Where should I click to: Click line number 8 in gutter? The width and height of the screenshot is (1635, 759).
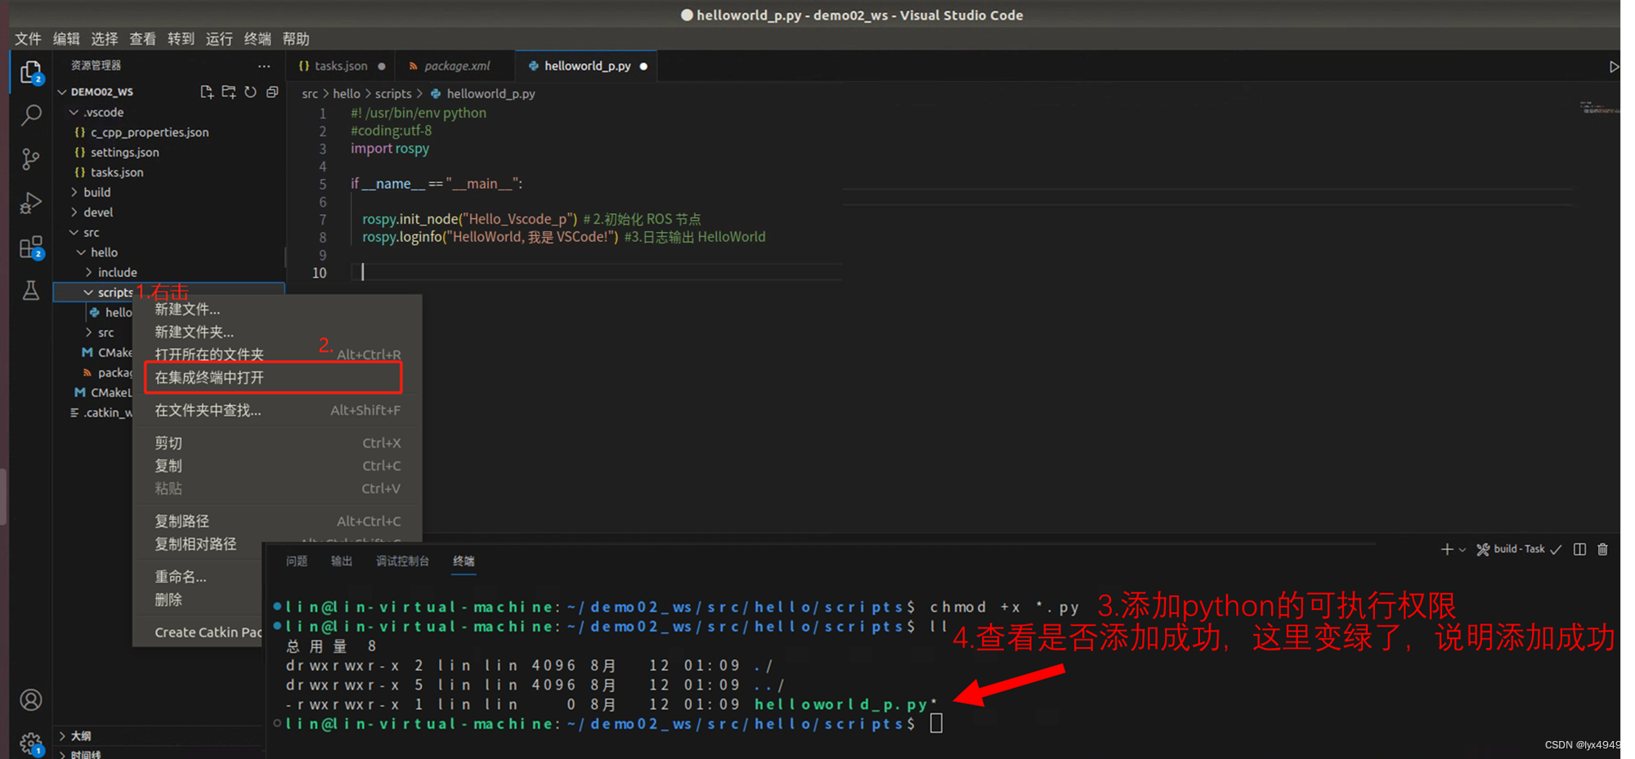[x=323, y=237]
